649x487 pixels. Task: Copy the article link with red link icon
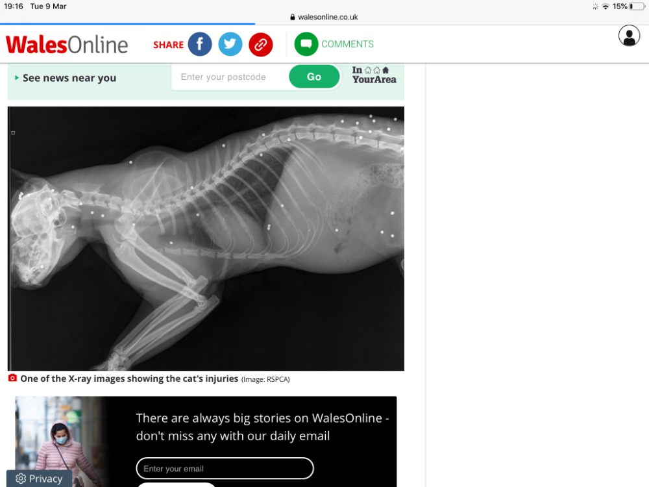click(261, 44)
